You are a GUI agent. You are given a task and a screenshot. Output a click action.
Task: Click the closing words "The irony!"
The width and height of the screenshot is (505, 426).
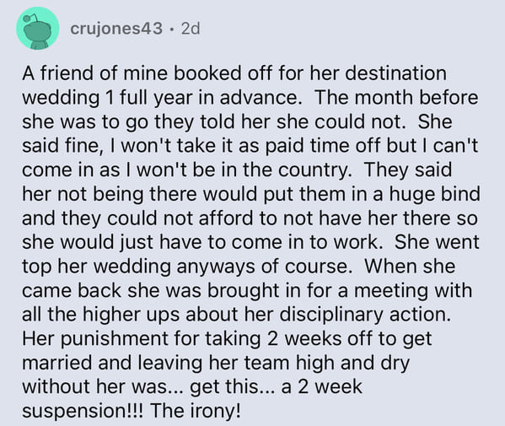click(x=196, y=411)
